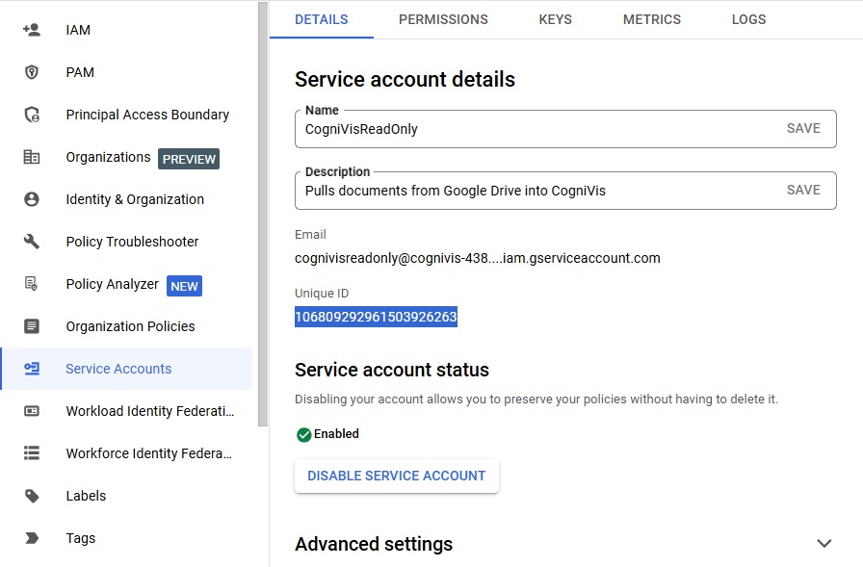Open the Logs tab
This screenshot has height=567, width=863.
pyautogui.click(x=748, y=19)
